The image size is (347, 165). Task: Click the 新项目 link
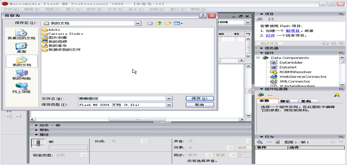pos(293,31)
